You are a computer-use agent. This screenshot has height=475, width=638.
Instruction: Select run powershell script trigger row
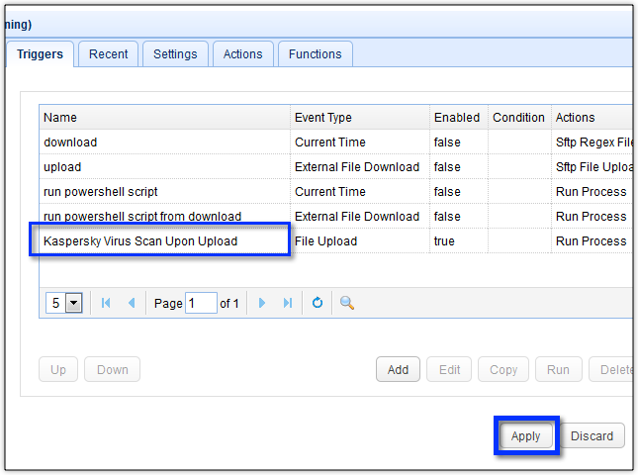(101, 191)
